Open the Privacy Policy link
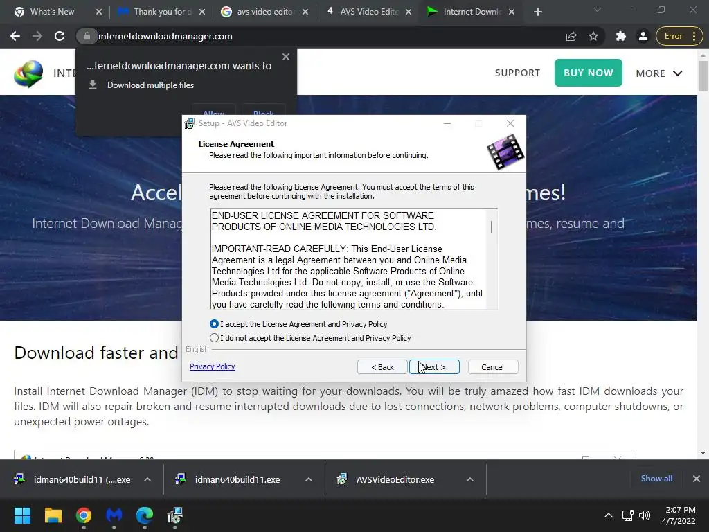 (213, 366)
